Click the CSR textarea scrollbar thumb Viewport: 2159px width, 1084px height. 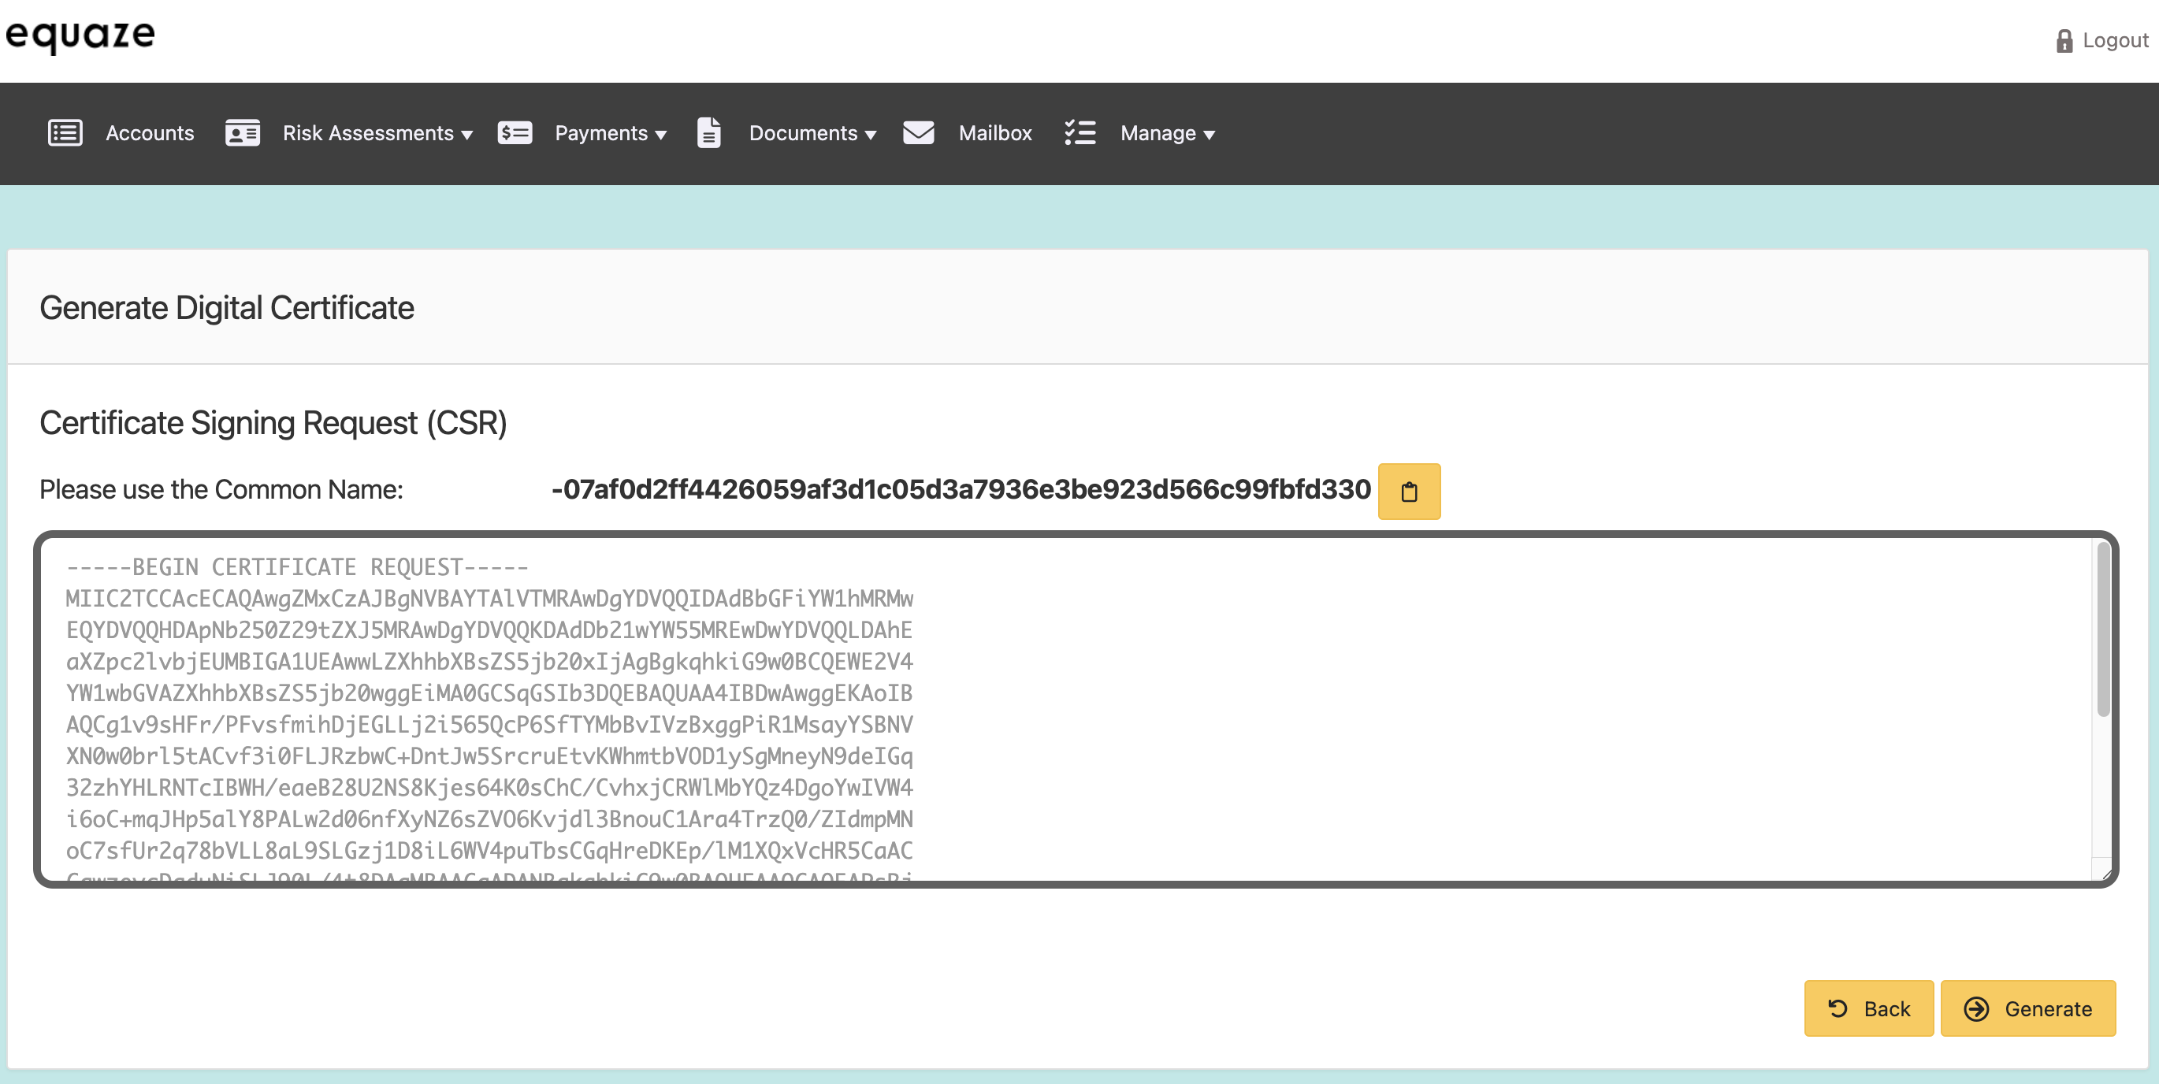(2103, 630)
